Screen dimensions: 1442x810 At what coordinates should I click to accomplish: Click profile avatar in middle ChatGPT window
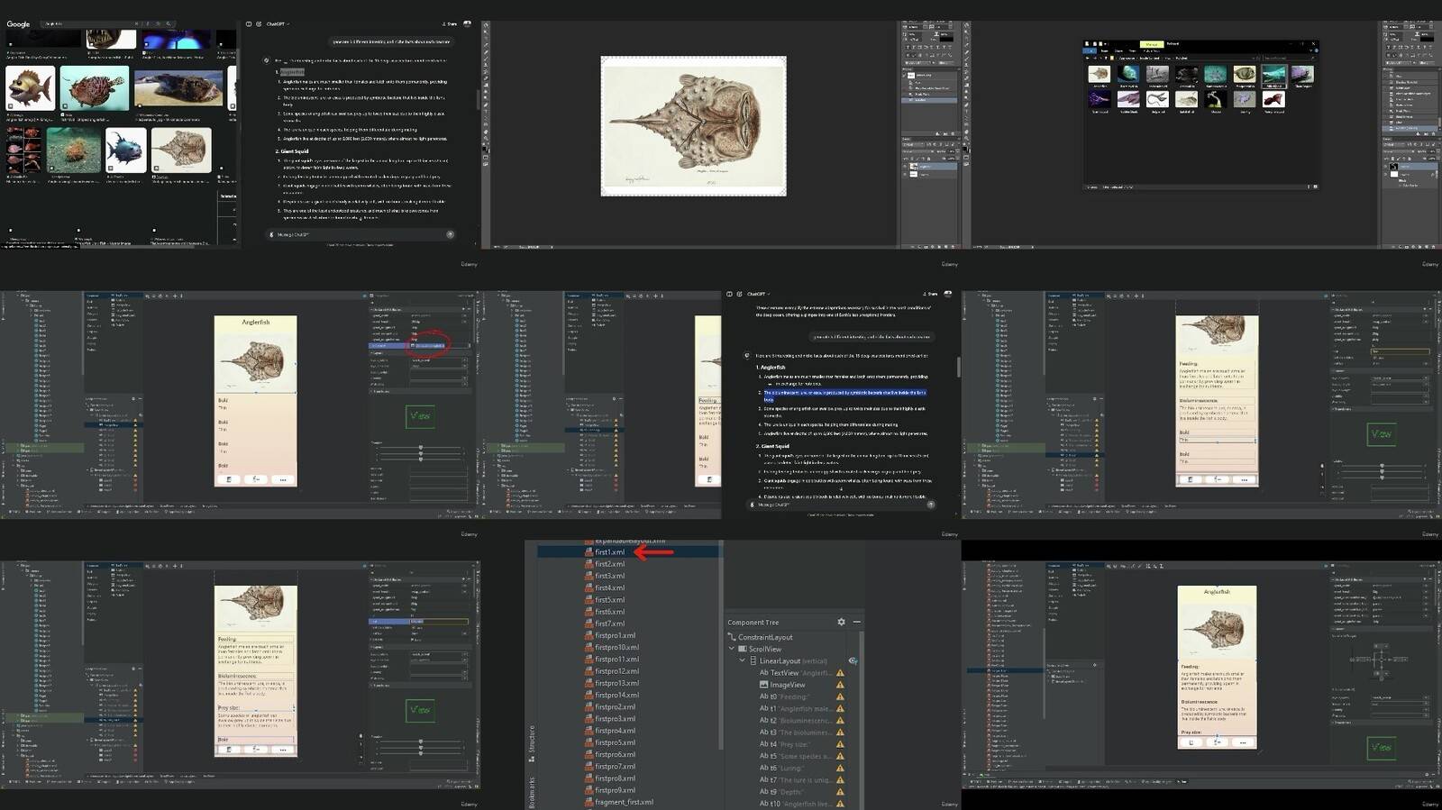click(947, 294)
